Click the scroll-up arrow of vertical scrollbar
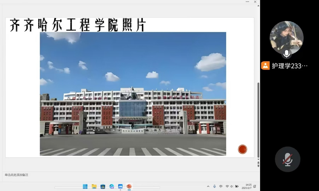 tap(258, 6)
